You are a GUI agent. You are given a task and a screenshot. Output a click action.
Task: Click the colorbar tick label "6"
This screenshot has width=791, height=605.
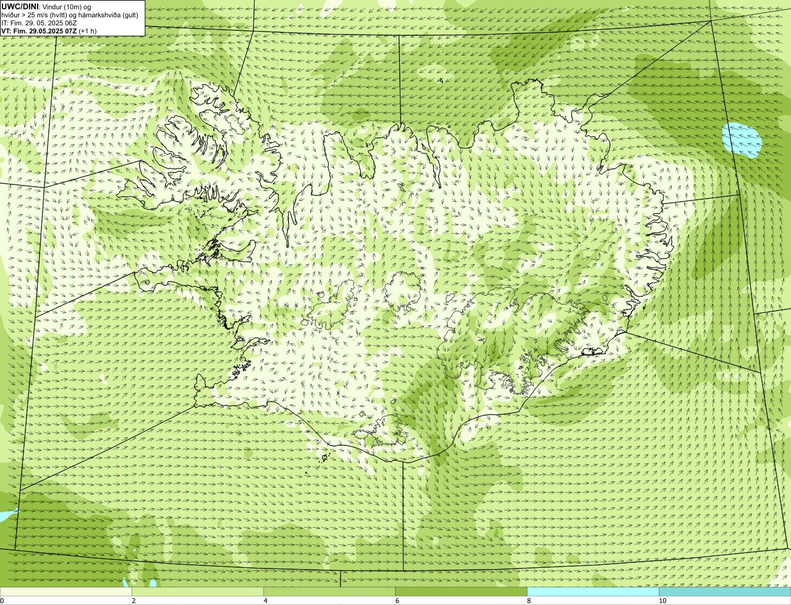tap(397, 601)
